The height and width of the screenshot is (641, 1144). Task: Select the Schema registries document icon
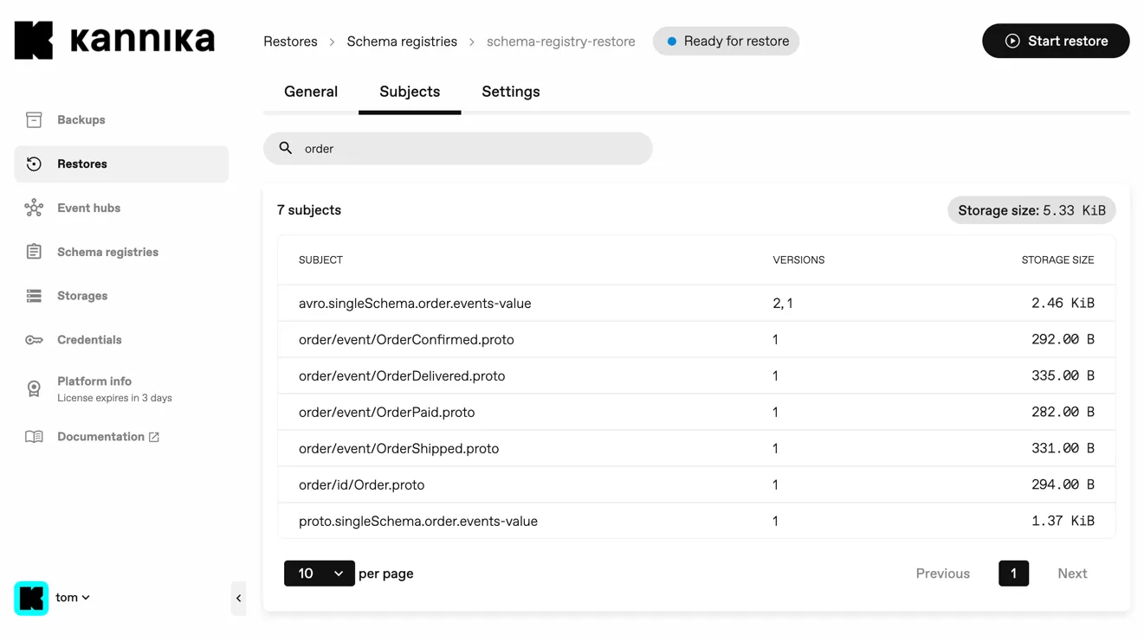pos(34,252)
